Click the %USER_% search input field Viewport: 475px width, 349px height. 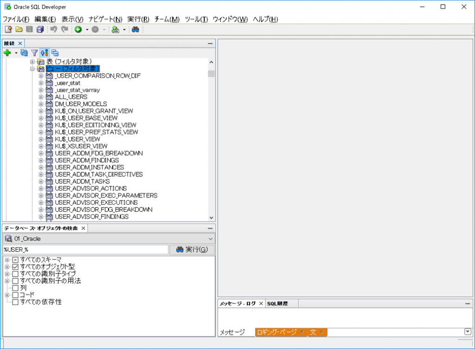85,250
